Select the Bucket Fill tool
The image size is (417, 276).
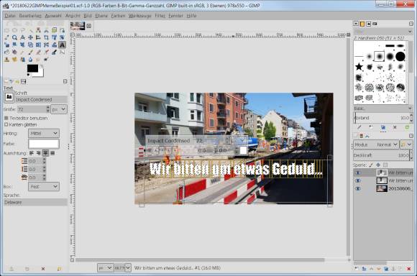tap(14, 52)
